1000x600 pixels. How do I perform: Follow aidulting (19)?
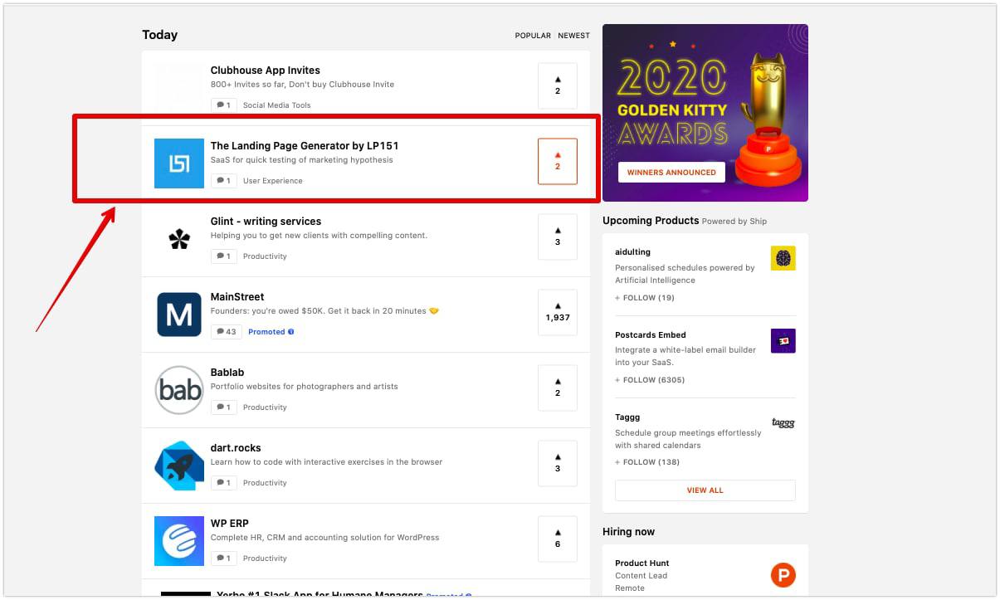point(645,298)
